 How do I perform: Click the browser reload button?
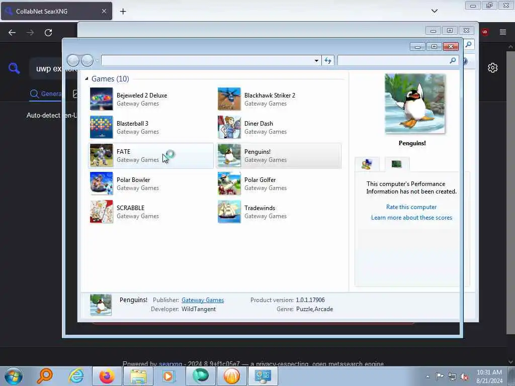coord(48,32)
